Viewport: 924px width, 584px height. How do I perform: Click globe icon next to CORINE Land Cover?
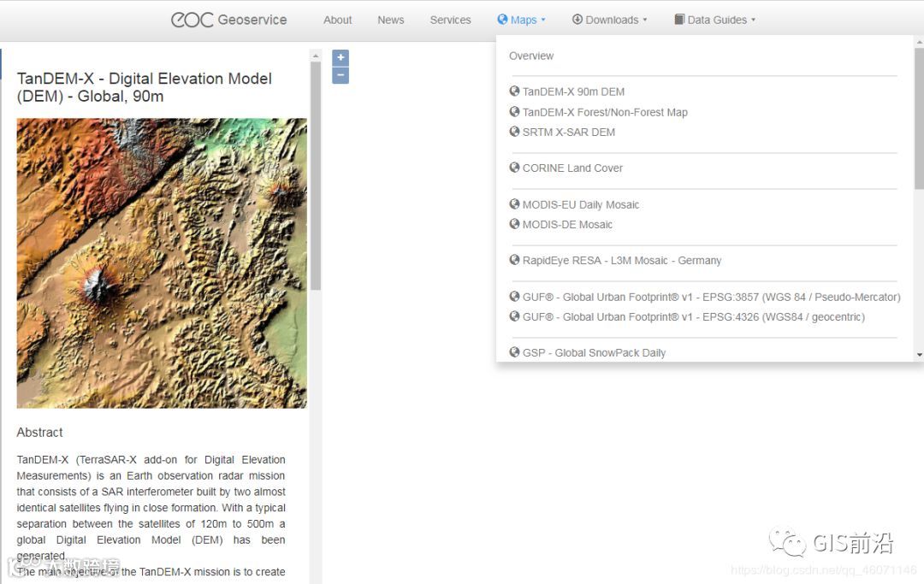pyautogui.click(x=514, y=168)
